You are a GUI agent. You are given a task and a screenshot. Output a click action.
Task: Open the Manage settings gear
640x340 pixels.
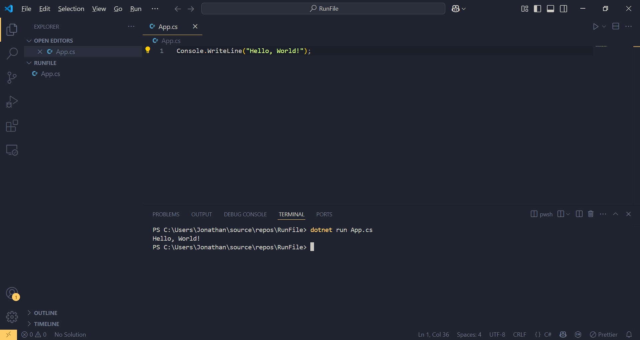click(12, 317)
